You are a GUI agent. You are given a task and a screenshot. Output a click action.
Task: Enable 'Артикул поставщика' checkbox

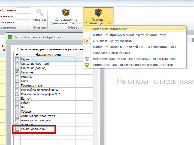coord(17,120)
